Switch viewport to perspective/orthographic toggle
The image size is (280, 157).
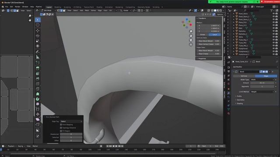(x=191, y=44)
